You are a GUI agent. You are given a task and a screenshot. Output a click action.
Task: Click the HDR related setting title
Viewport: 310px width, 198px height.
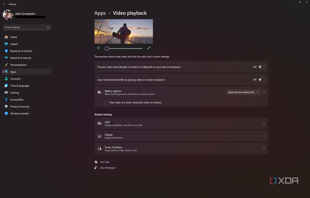pyautogui.click(x=107, y=122)
